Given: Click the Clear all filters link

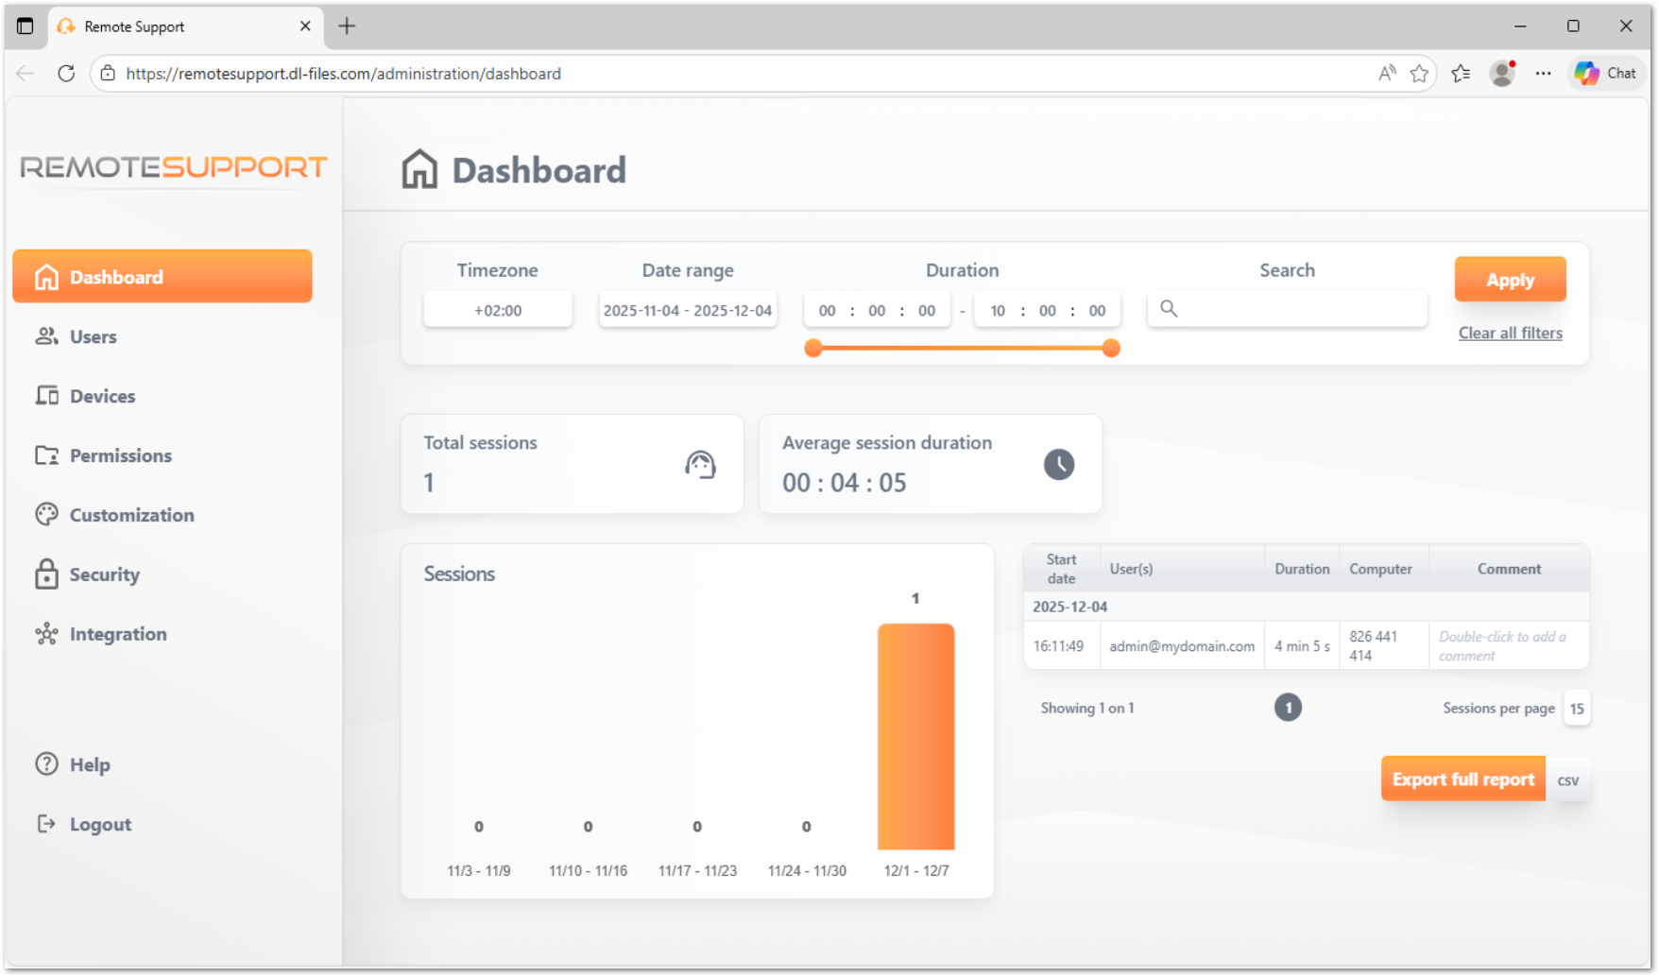Looking at the screenshot, I should [1509, 333].
